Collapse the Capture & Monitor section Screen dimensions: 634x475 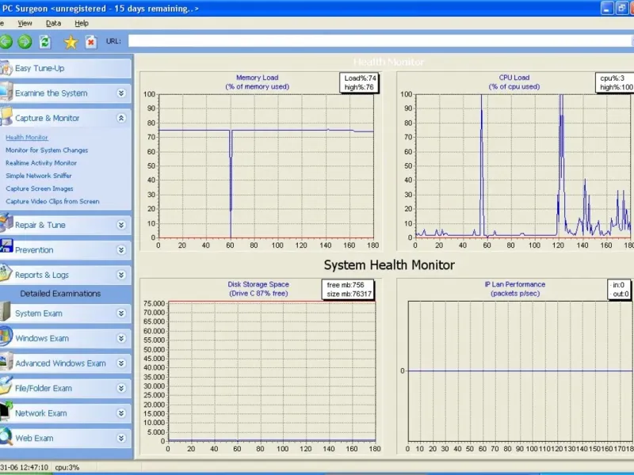click(x=121, y=118)
